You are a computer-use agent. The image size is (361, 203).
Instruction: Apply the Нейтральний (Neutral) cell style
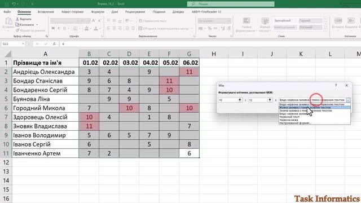285,27
